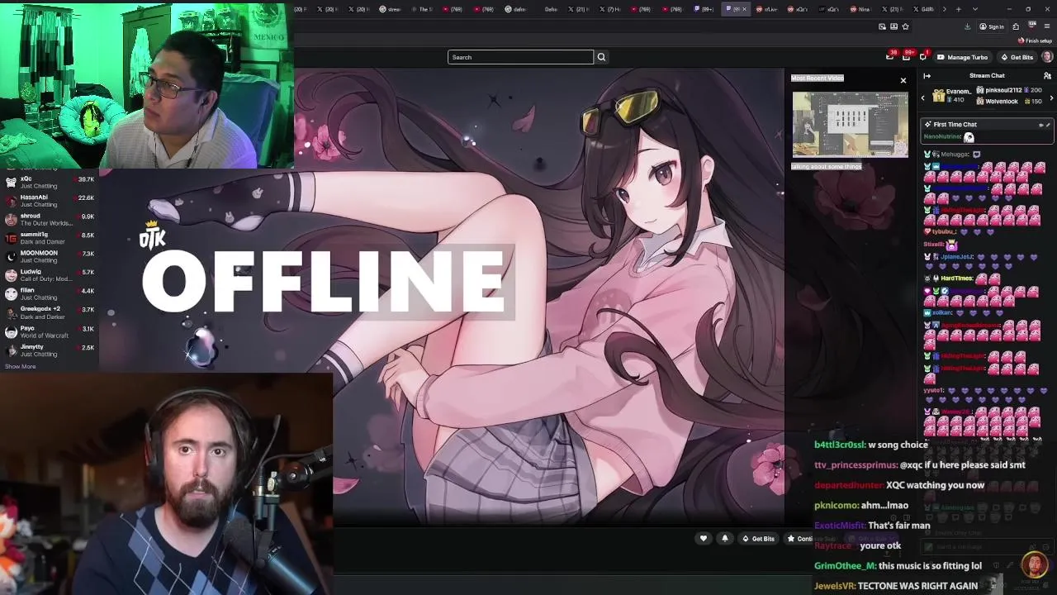Open xQc channel in sidebar
Viewport: 1057px width, 595px height.
[x=50, y=182]
